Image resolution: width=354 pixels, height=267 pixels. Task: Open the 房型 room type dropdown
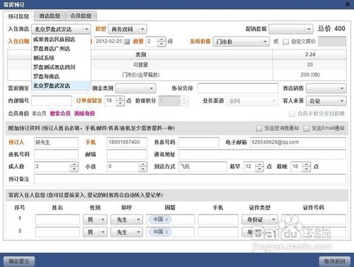127,29
